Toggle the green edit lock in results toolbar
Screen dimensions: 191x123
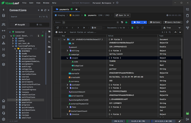point(132,28)
